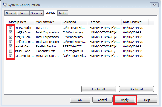Select the 'Realtek Semico...' manufacturer cell
This screenshot has width=162, height=107.
pyautogui.click(x=47, y=46)
